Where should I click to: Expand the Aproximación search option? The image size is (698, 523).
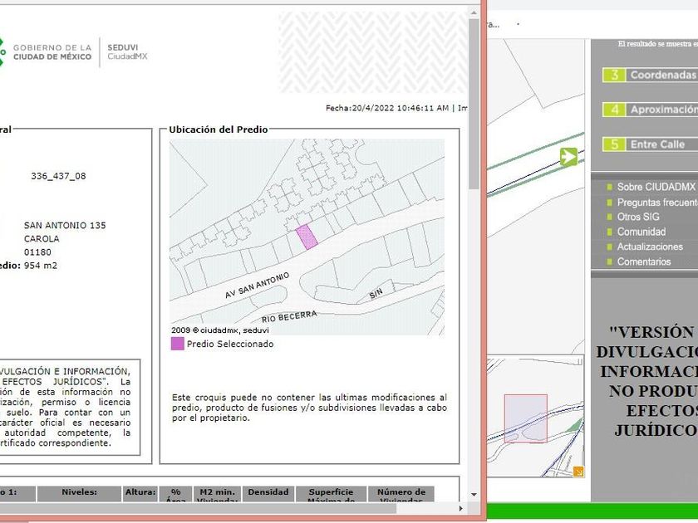(662, 110)
